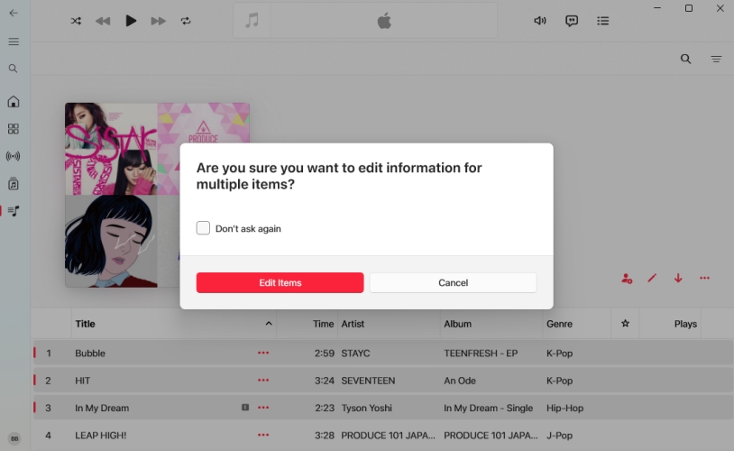Open more options for LEAP HIGH!
The height and width of the screenshot is (451, 734).
tap(263, 435)
